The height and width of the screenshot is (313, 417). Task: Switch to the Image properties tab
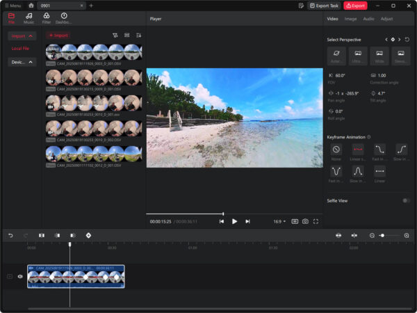(350, 19)
